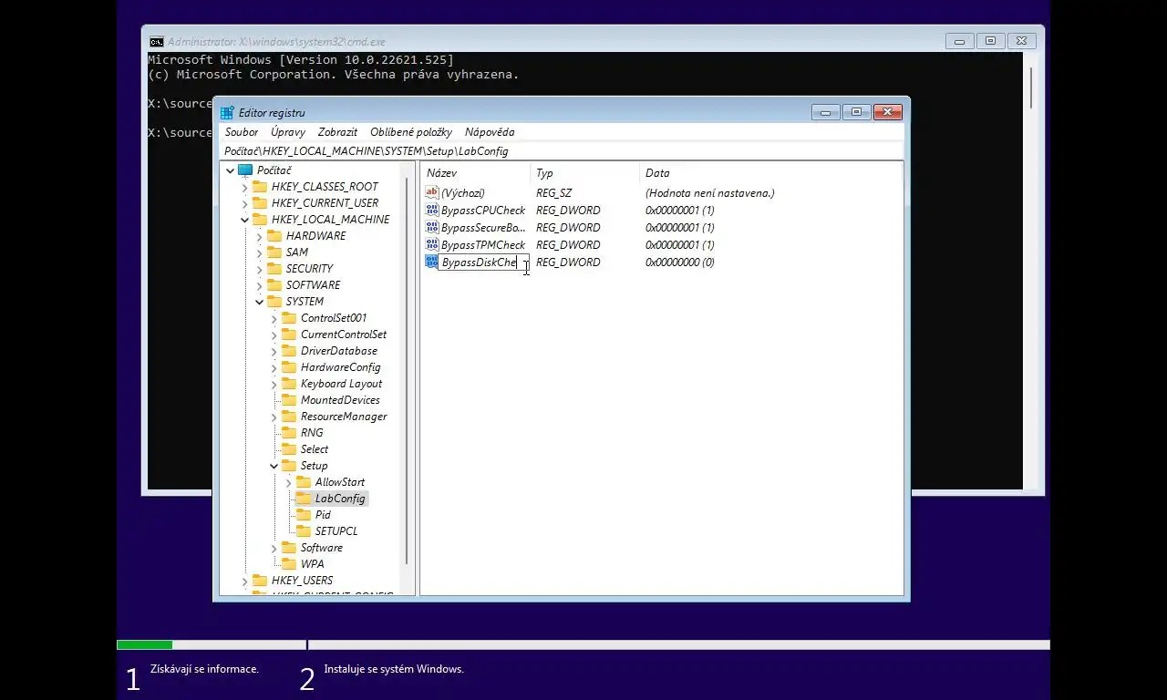Click the (Výchozí) string value icon
Screen dimensions: 1167x700
tap(432, 192)
